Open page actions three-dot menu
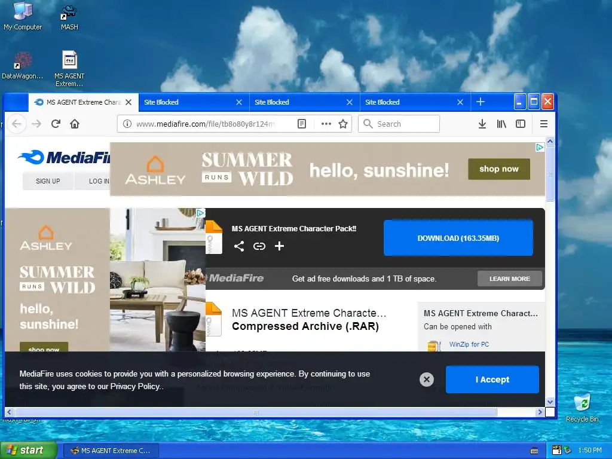This screenshot has height=459, width=612. 326,124
